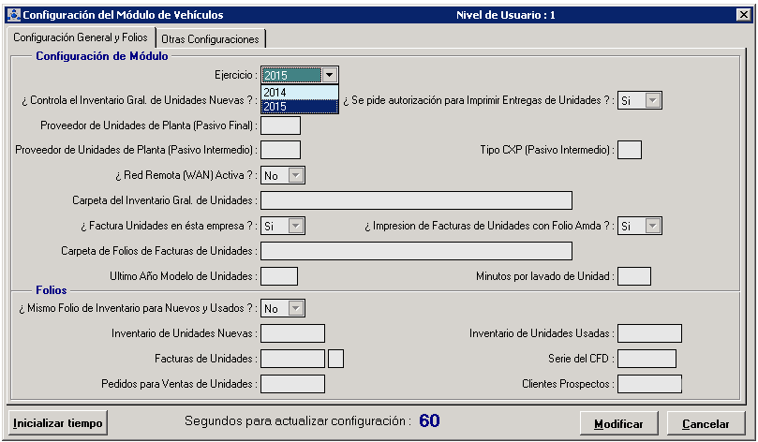Focus the Ultimo Año Modelo de Unidades field

[278, 276]
